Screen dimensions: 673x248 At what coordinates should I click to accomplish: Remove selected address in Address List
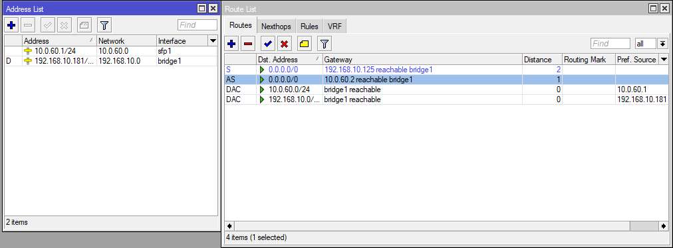28,26
